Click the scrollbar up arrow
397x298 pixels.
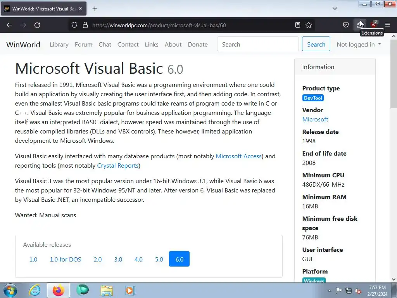tap(394, 36)
